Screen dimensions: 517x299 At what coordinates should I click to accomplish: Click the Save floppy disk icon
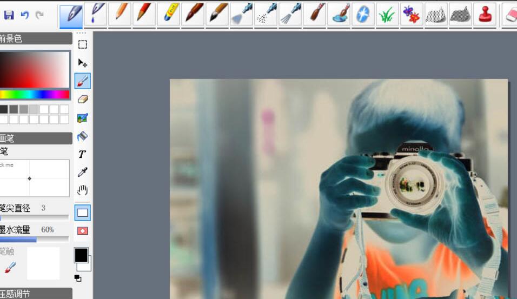9,15
